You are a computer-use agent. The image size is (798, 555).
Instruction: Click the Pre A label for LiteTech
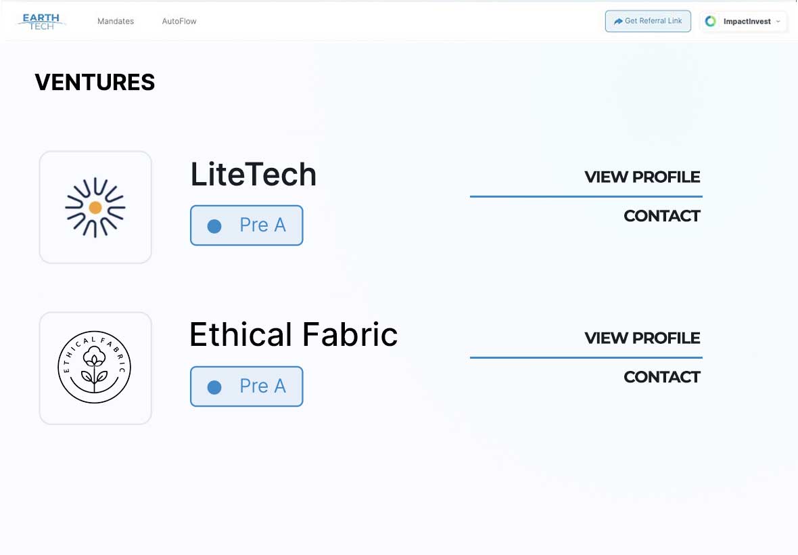click(262, 225)
